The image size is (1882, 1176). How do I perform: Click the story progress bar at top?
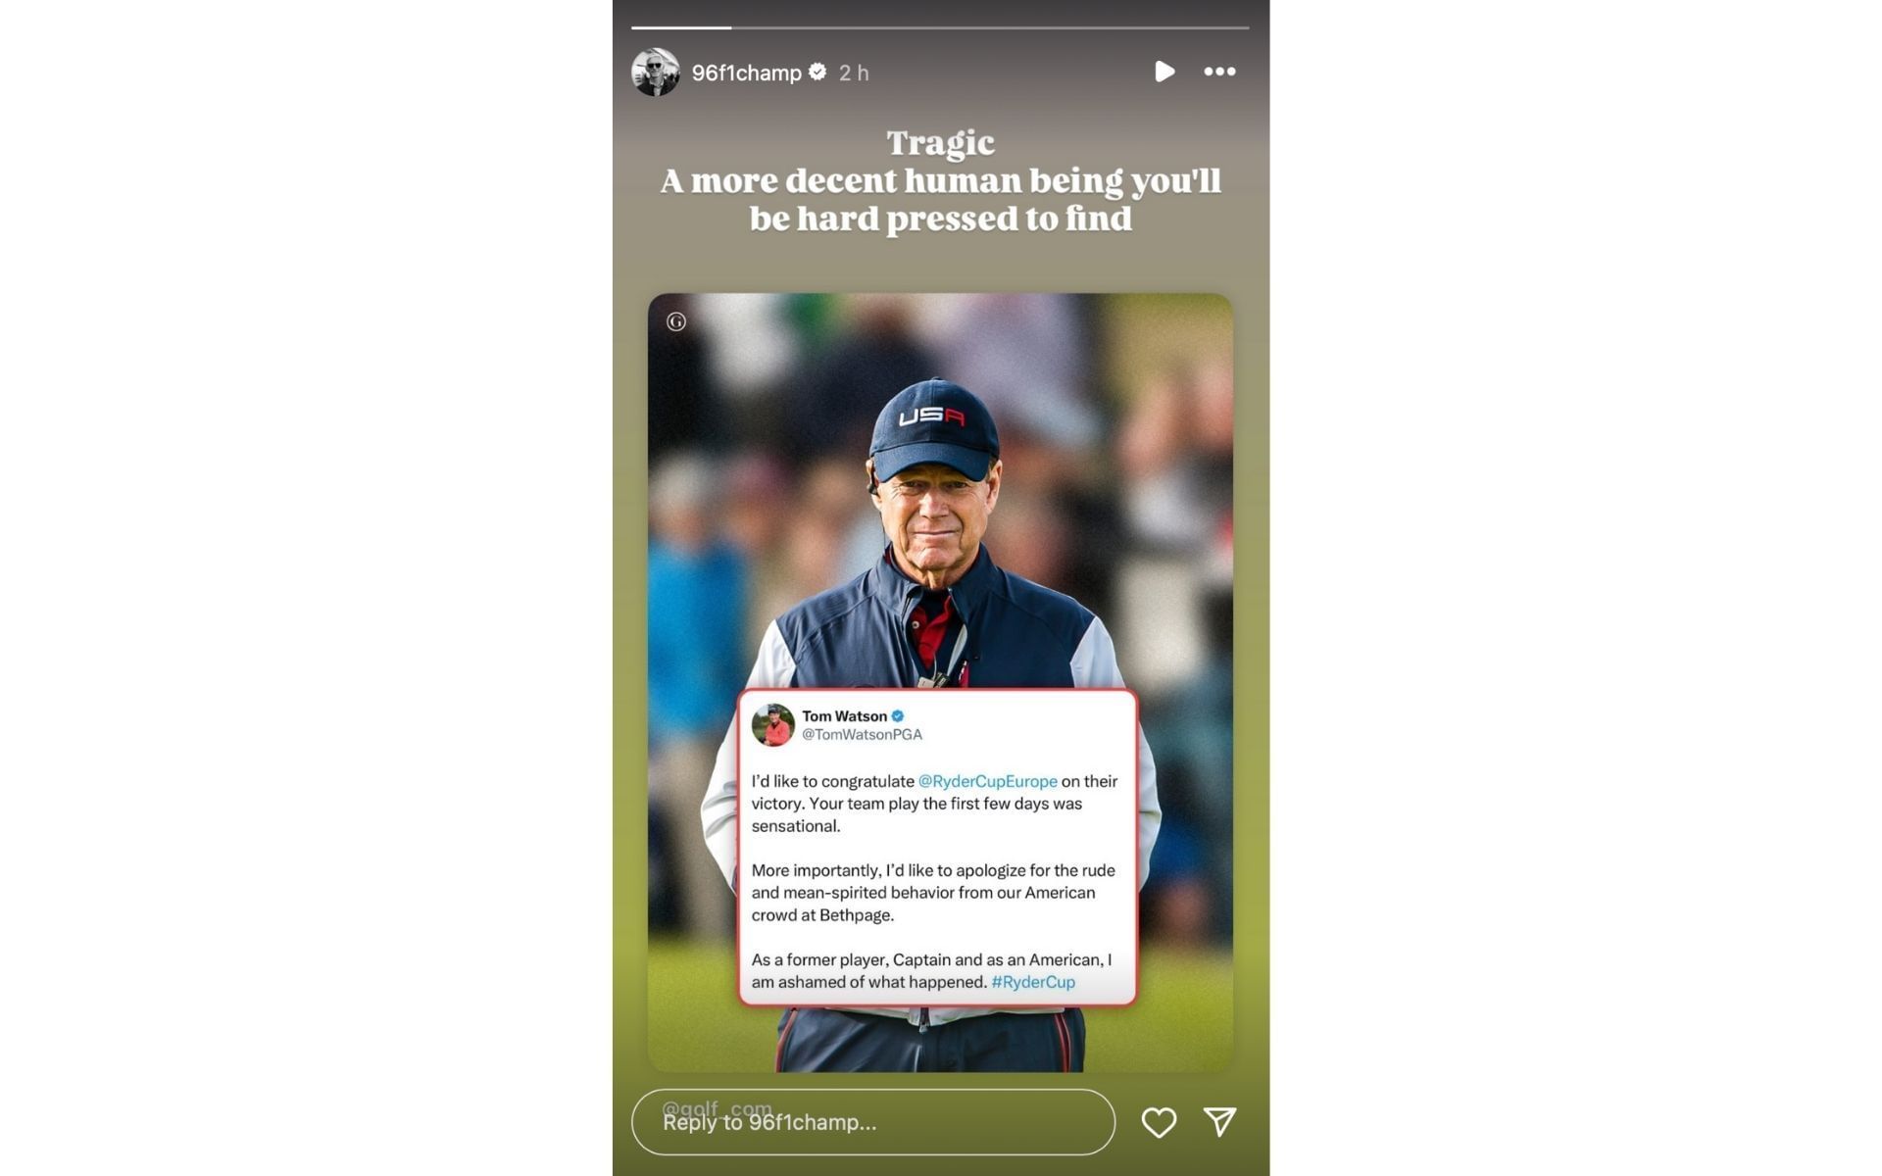[940, 27]
